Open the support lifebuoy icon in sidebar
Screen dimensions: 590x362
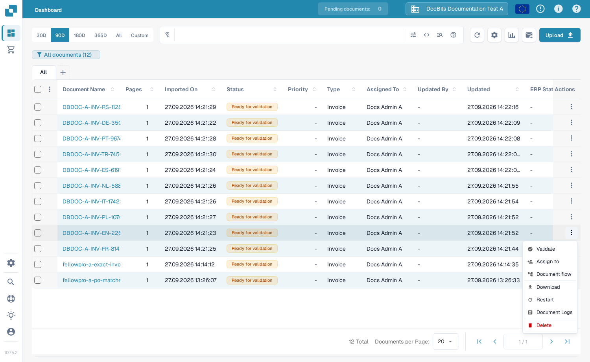11,299
